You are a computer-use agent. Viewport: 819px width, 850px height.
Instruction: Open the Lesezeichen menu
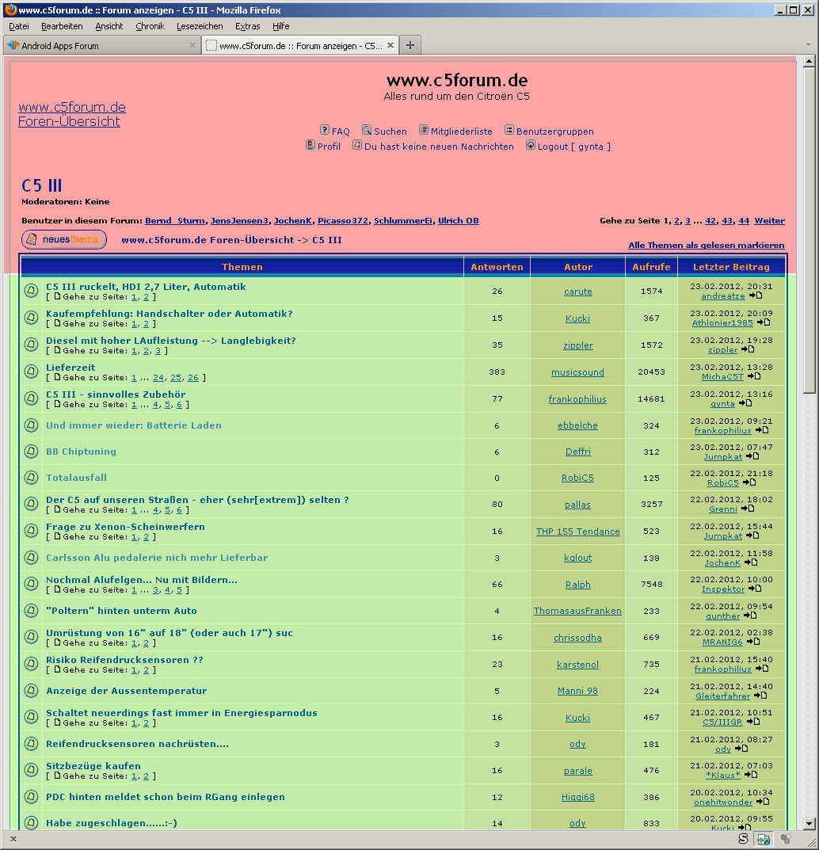point(200,26)
